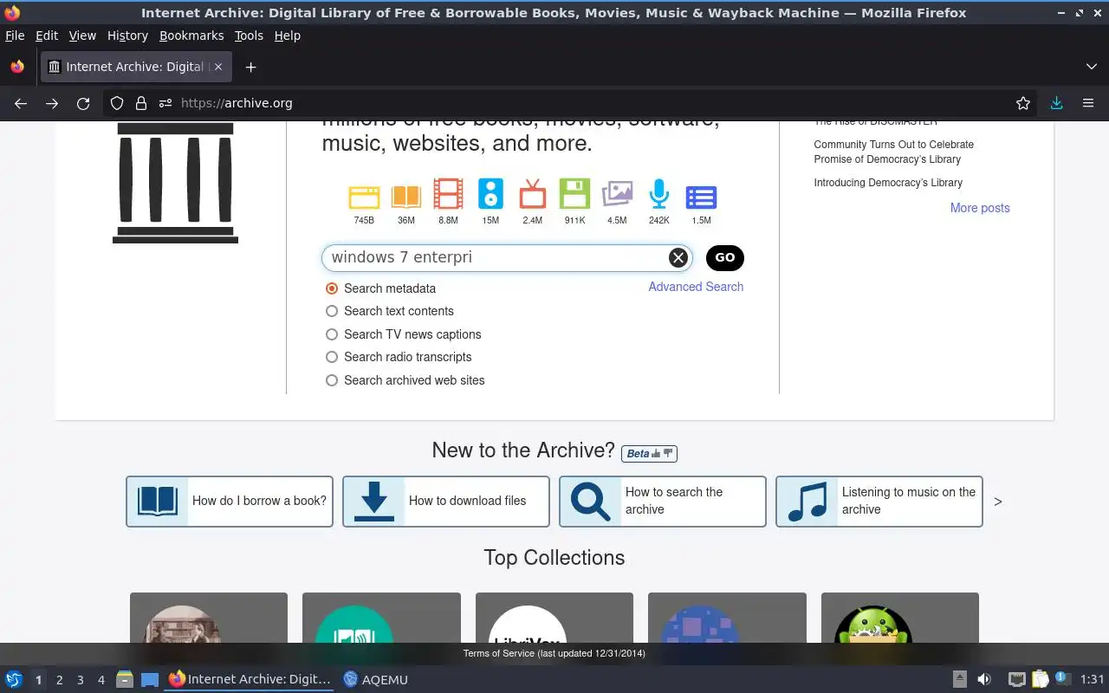Open the More posts link
Screen dimensions: 1109x693
[980, 208]
